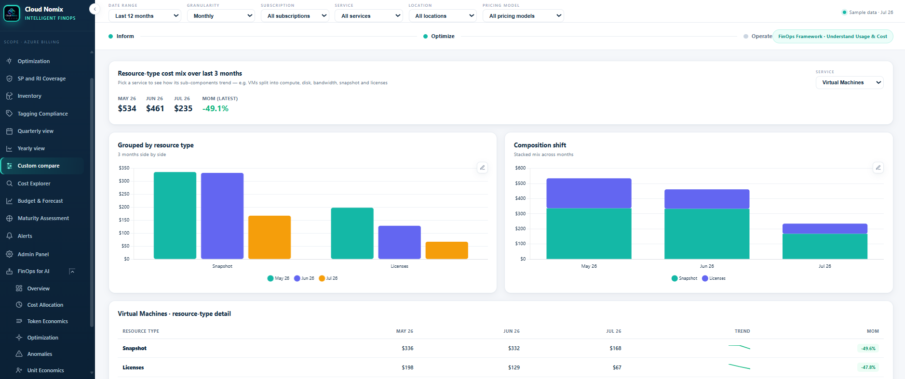Go to the Operate phase
Image resolution: width=905 pixels, height=379 pixels.
point(757,36)
